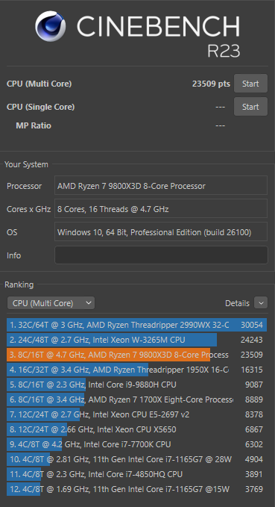The height and width of the screenshot is (507, 275).
Task: Select the Threadripper 1950X ranking row
Action: pos(137,370)
